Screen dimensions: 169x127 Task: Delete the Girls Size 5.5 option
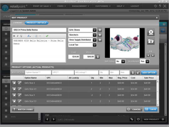coord(14,101)
